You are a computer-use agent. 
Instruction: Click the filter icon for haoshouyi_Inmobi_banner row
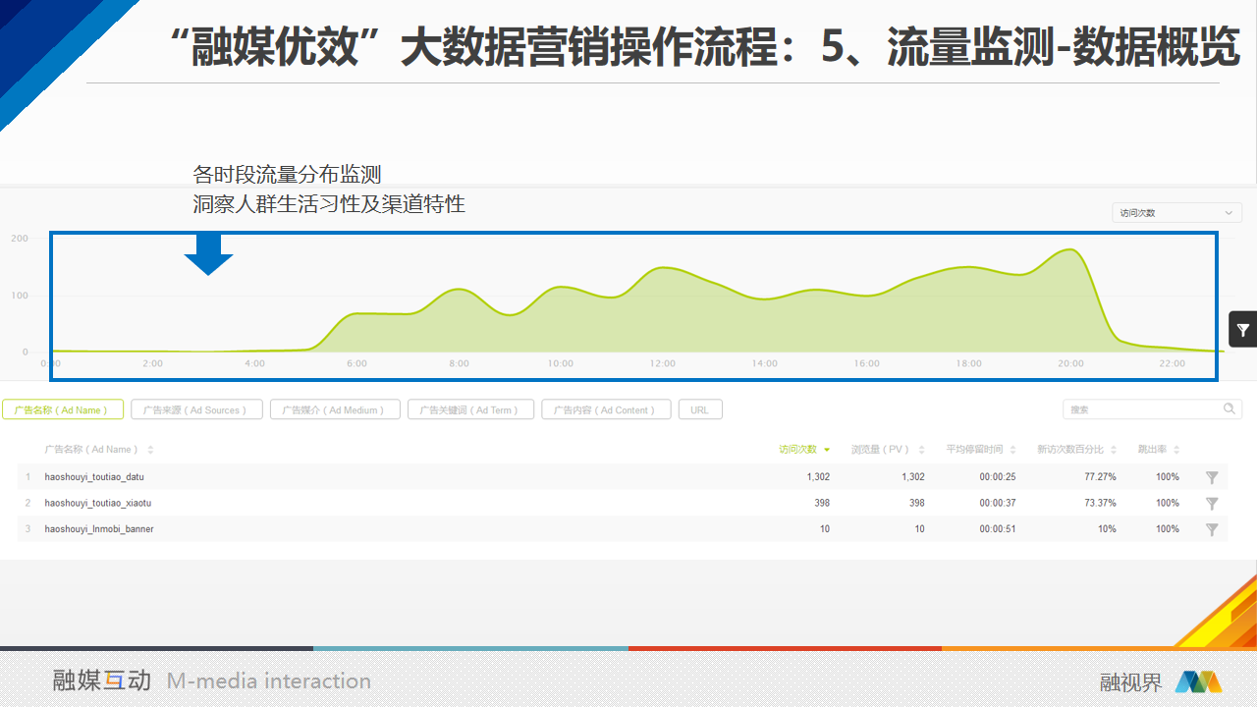[x=1212, y=529]
